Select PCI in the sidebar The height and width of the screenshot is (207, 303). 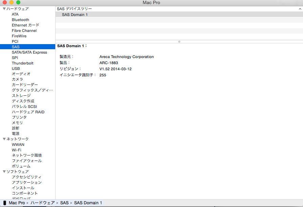(15, 41)
